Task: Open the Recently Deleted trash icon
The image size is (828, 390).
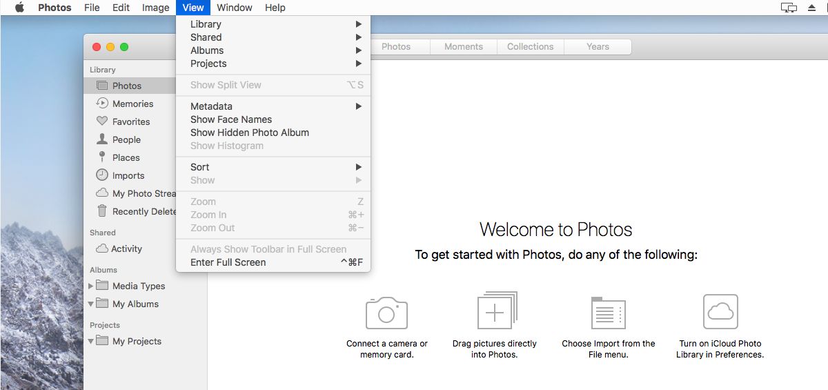Action: click(x=101, y=211)
